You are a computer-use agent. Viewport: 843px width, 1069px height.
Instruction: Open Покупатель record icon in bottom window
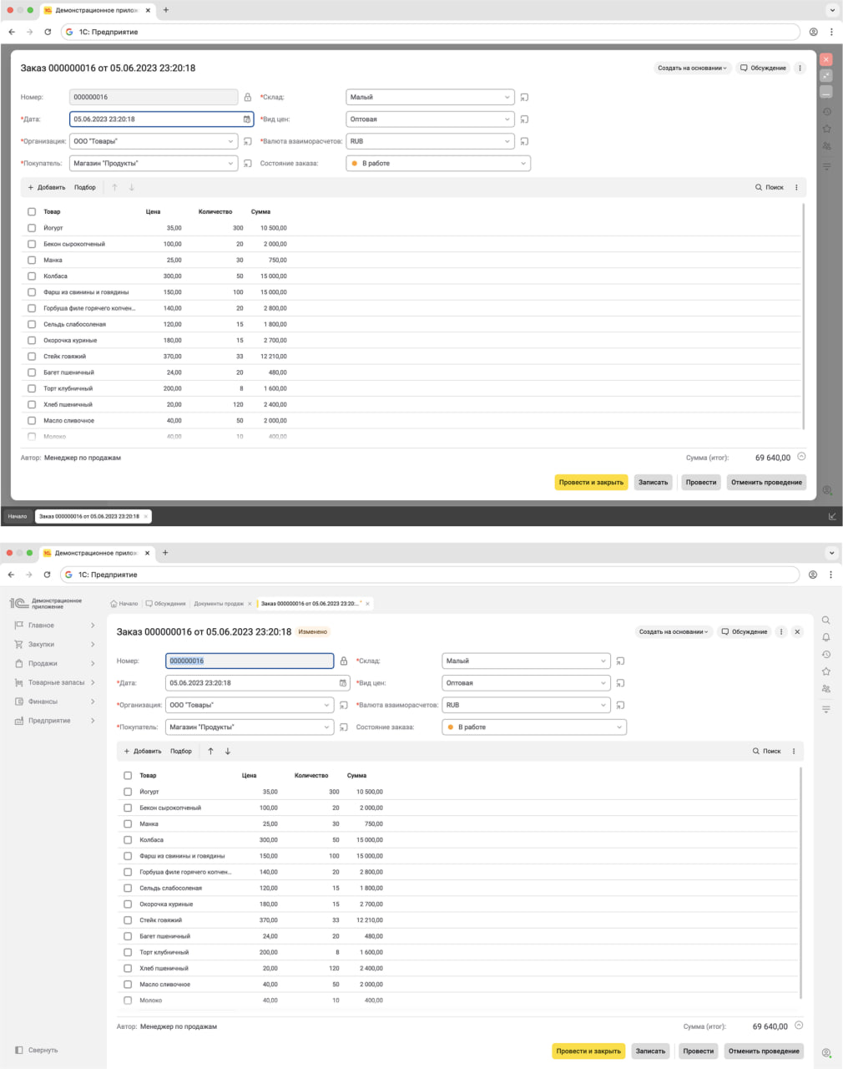343,727
